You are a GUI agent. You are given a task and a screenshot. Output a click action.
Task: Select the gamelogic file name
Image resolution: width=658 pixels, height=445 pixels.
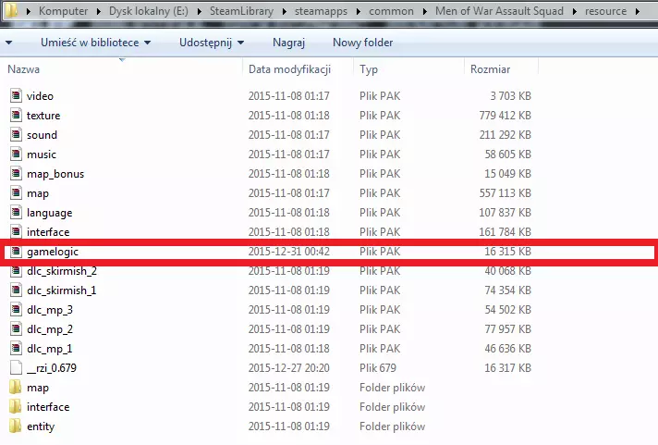coord(53,252)
